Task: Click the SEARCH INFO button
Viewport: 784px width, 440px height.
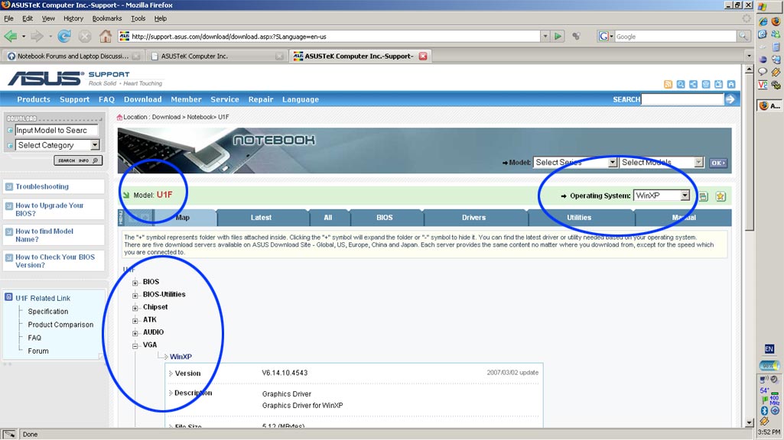Action: point(78,160)
